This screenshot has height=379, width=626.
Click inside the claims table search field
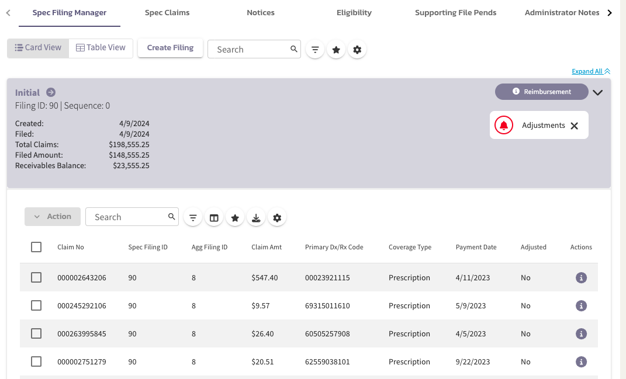pos(126,217)
